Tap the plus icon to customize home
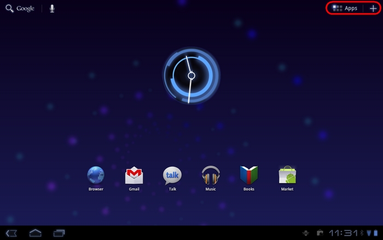Viewport: 383px width, 240px height. click(373, 9)
